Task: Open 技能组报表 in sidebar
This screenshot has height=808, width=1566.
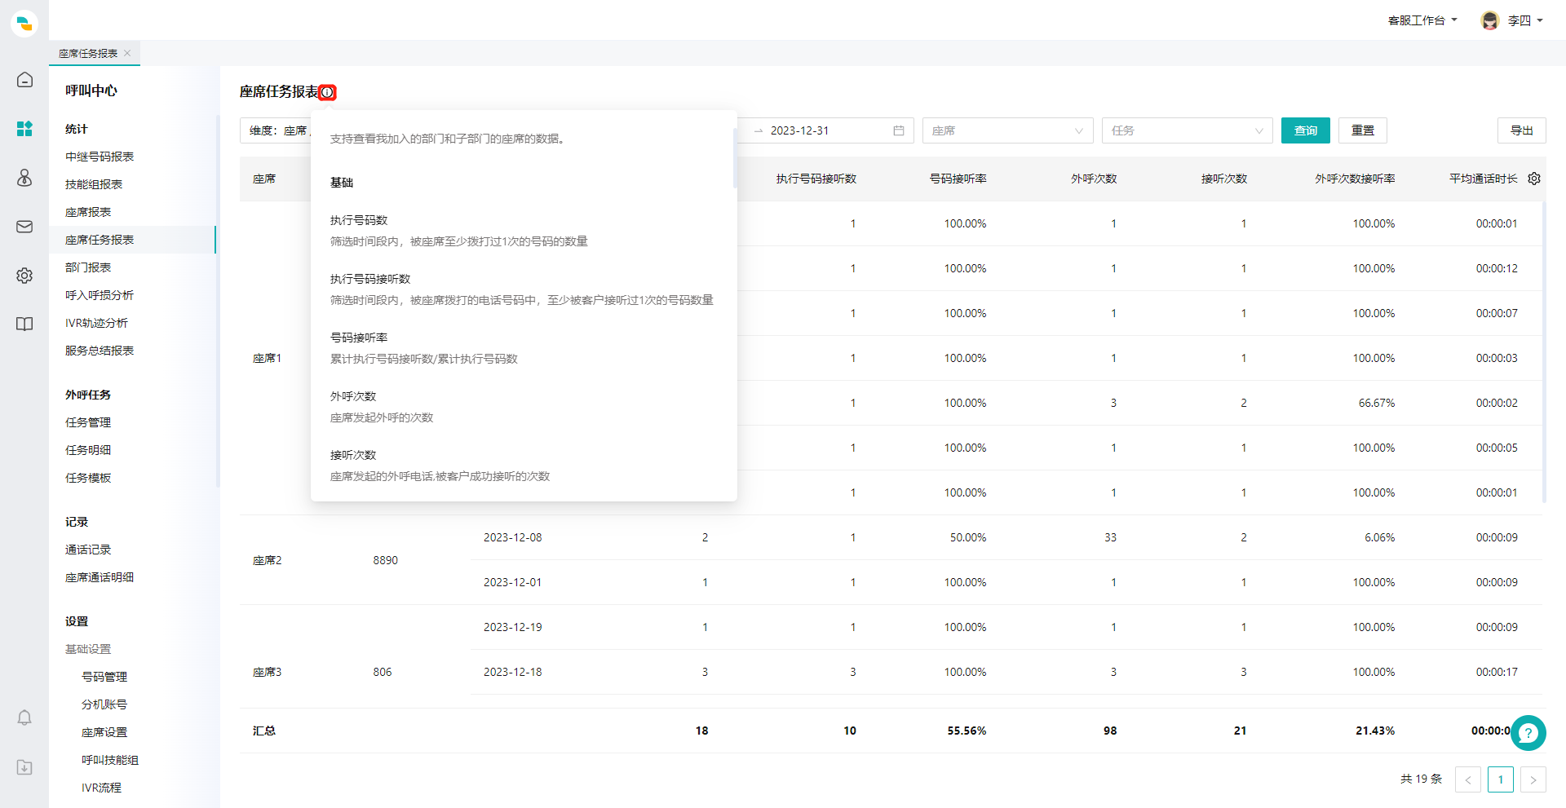Action: tap(94, 184)
